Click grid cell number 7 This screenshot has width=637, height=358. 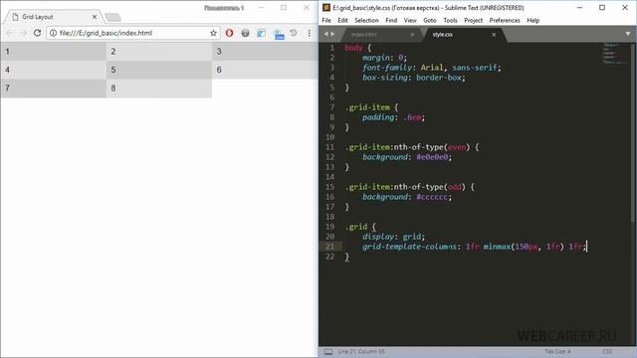[x=53, y=89]
